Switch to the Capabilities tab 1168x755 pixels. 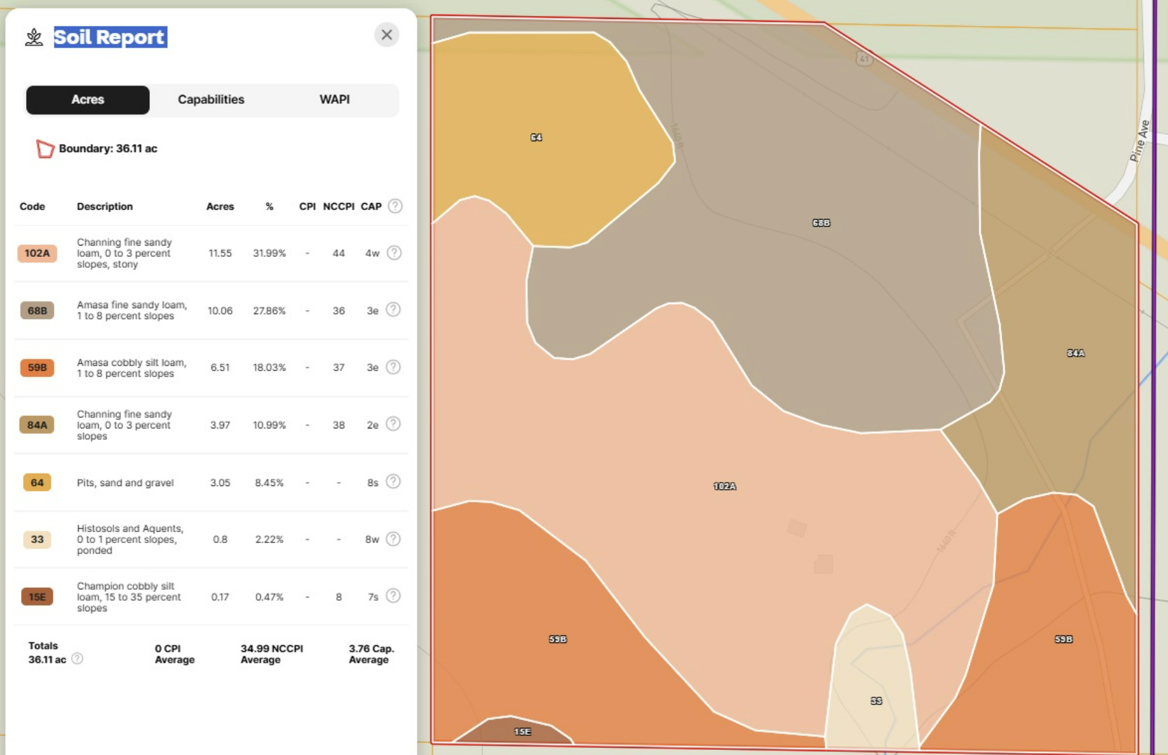[211, 99]
